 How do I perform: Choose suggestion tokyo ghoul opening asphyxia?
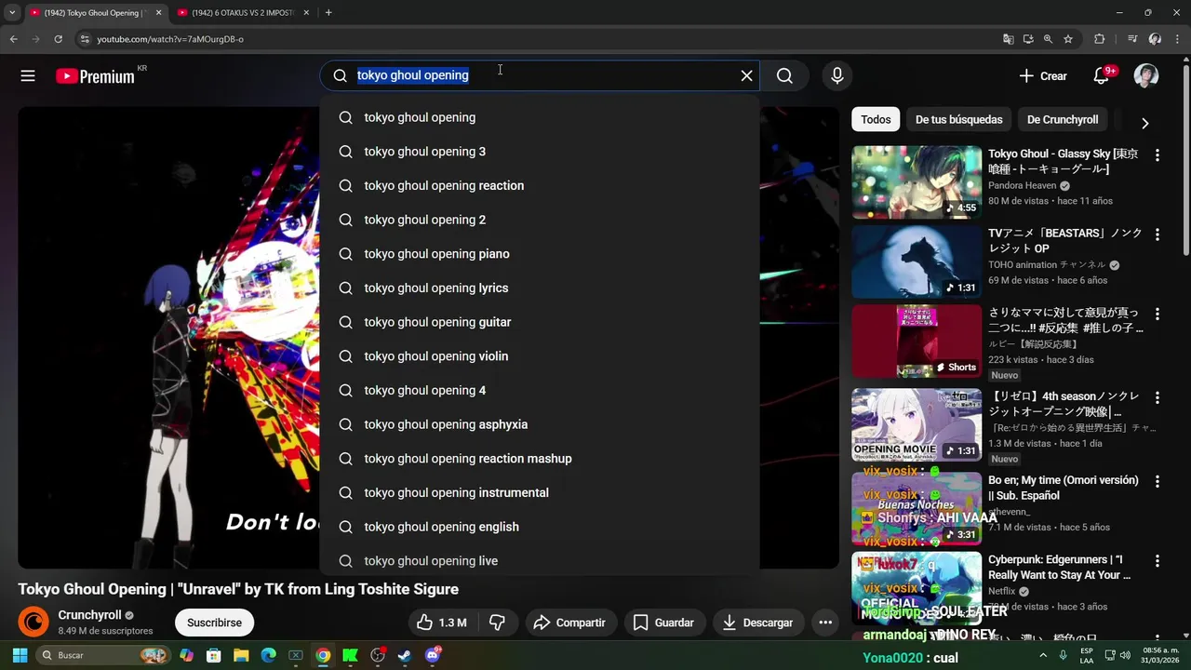(540, 424)
